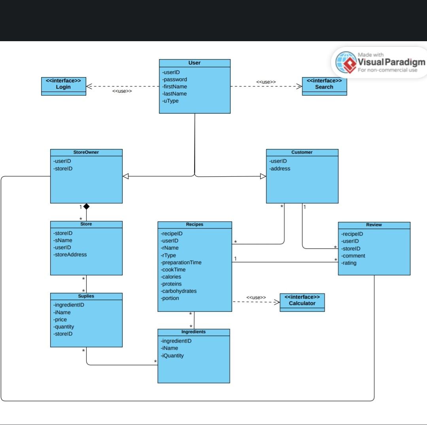Image resolution: width=427 pixels, height=425 pixels.
Task: Click the use label near Calculator
Action: click(256, 297)
